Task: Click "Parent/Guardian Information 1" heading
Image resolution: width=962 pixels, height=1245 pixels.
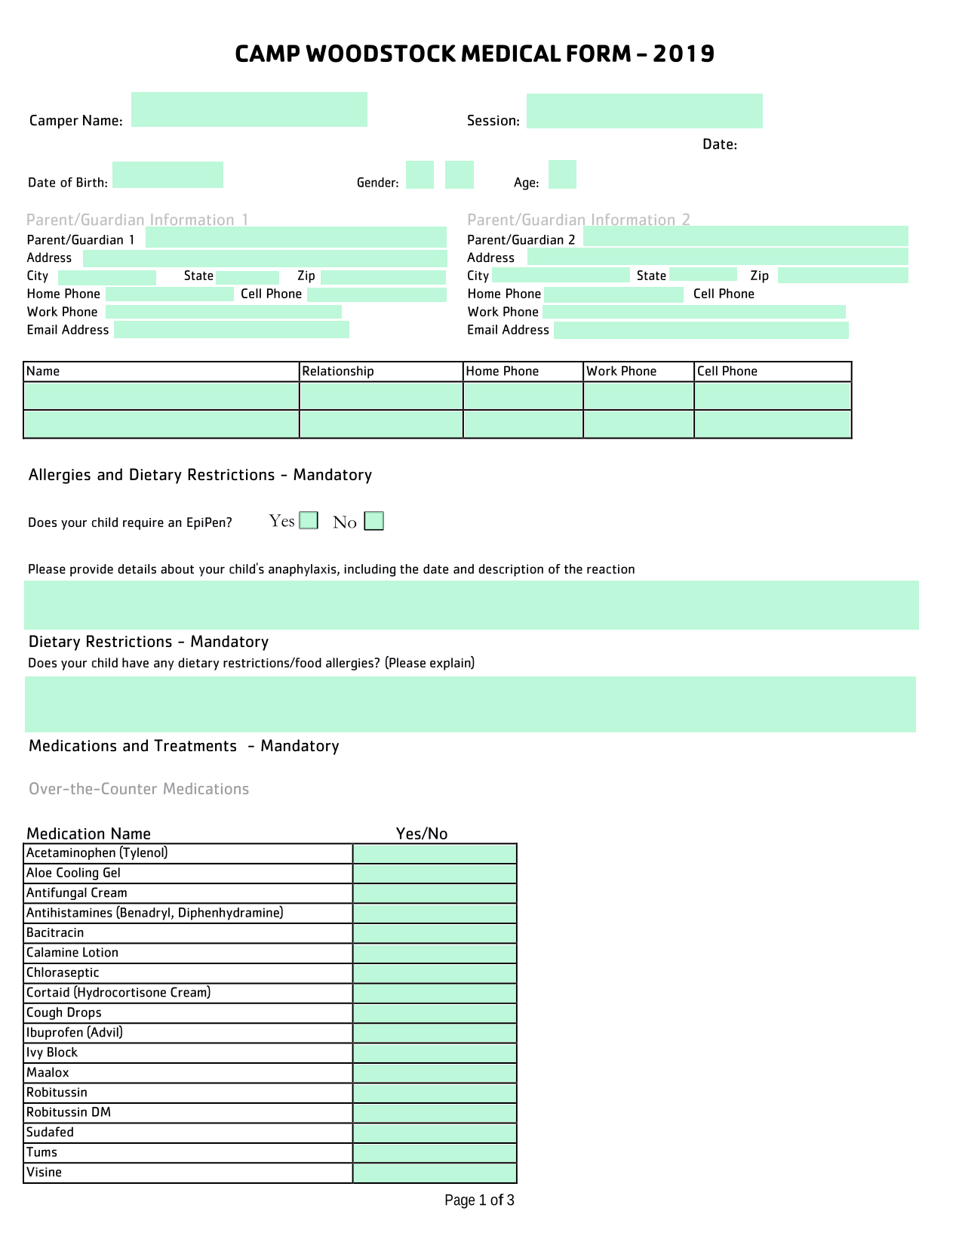Action: (x=137, y=220)
